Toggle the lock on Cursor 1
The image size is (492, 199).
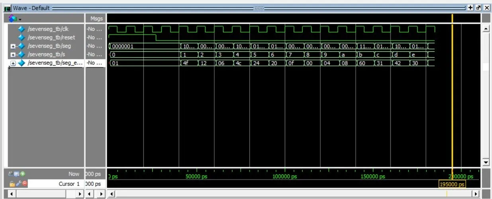point(12,184)
